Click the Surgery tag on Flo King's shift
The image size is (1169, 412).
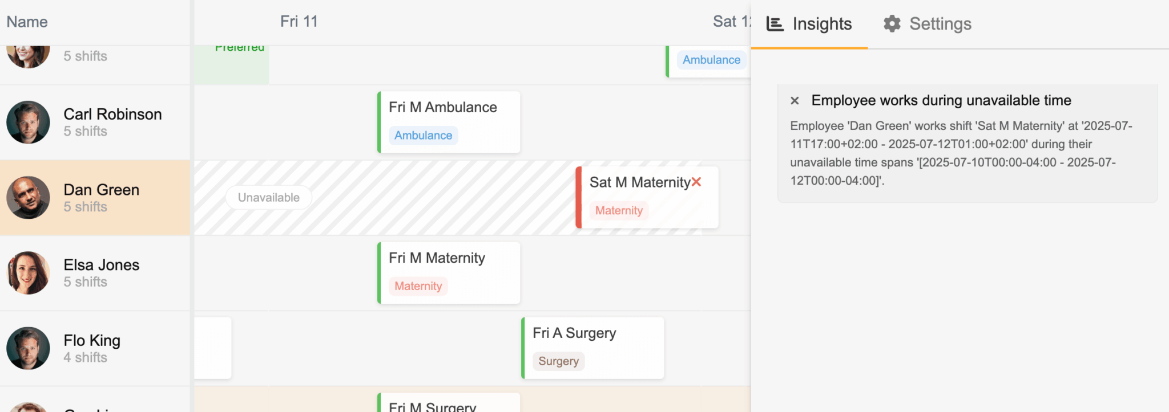click(x=558, y=361)
